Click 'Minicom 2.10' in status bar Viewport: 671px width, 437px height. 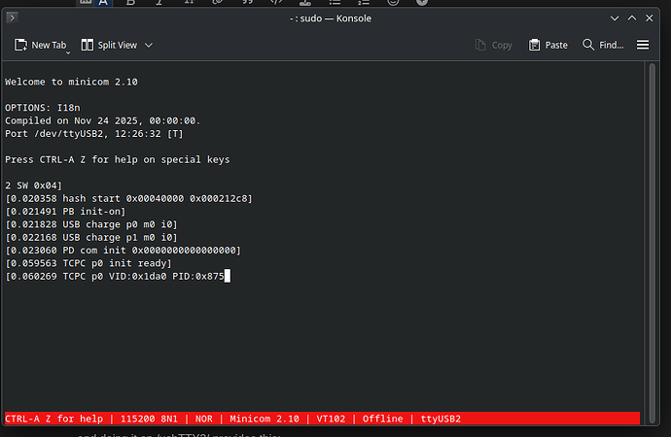pos(265,419)
